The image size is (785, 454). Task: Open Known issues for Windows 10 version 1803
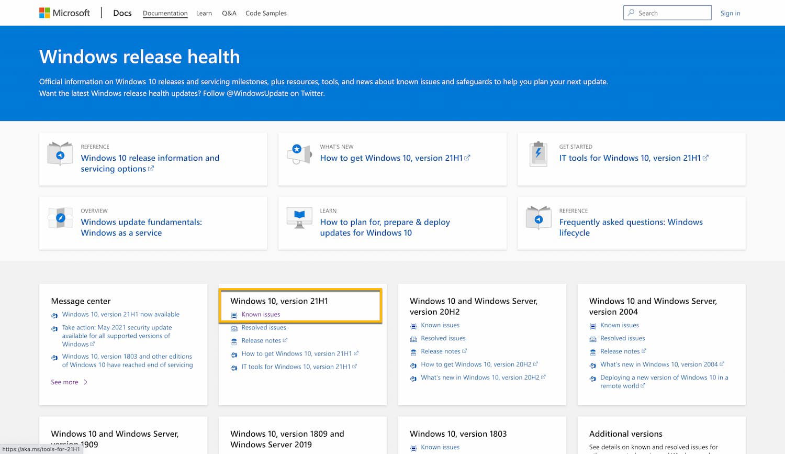440,447
